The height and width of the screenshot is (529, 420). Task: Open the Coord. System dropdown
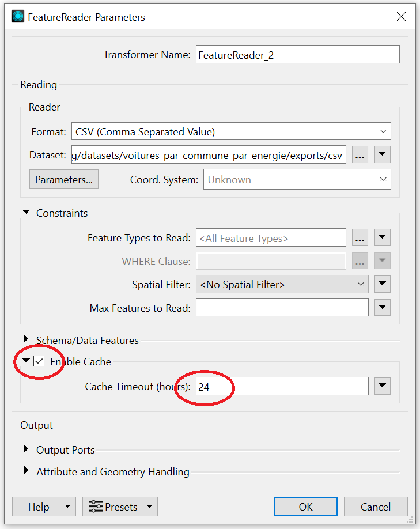point(297,179)
